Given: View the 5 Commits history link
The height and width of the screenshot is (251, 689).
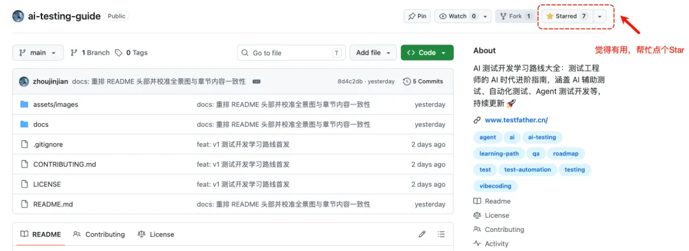Looking at the screenshot, I should pos(423,81).
